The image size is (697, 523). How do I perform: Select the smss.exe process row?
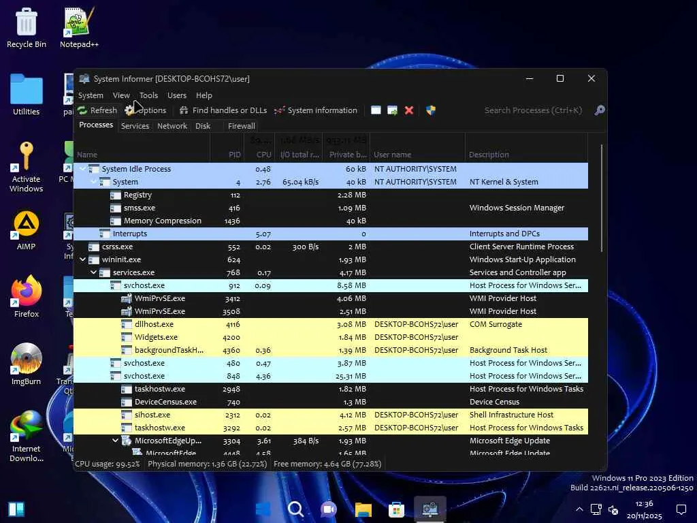pyautogui.click(x=331, y=208)
